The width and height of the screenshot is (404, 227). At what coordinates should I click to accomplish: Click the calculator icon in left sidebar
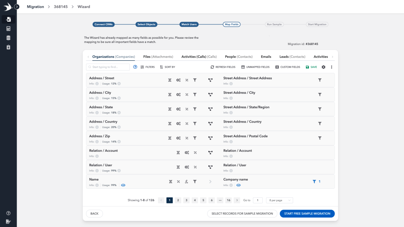(x=8, y=29)
